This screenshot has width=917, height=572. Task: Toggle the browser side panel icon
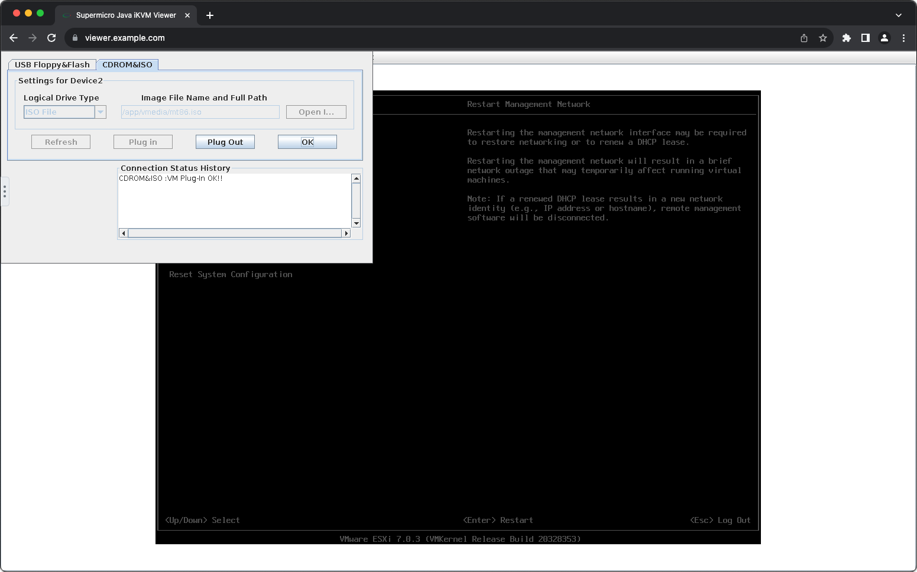tap(865, 38)
